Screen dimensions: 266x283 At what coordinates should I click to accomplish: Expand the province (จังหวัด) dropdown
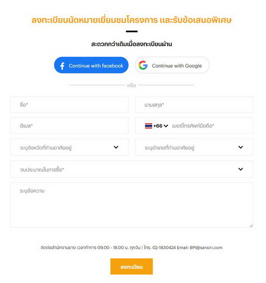point(69,147)
